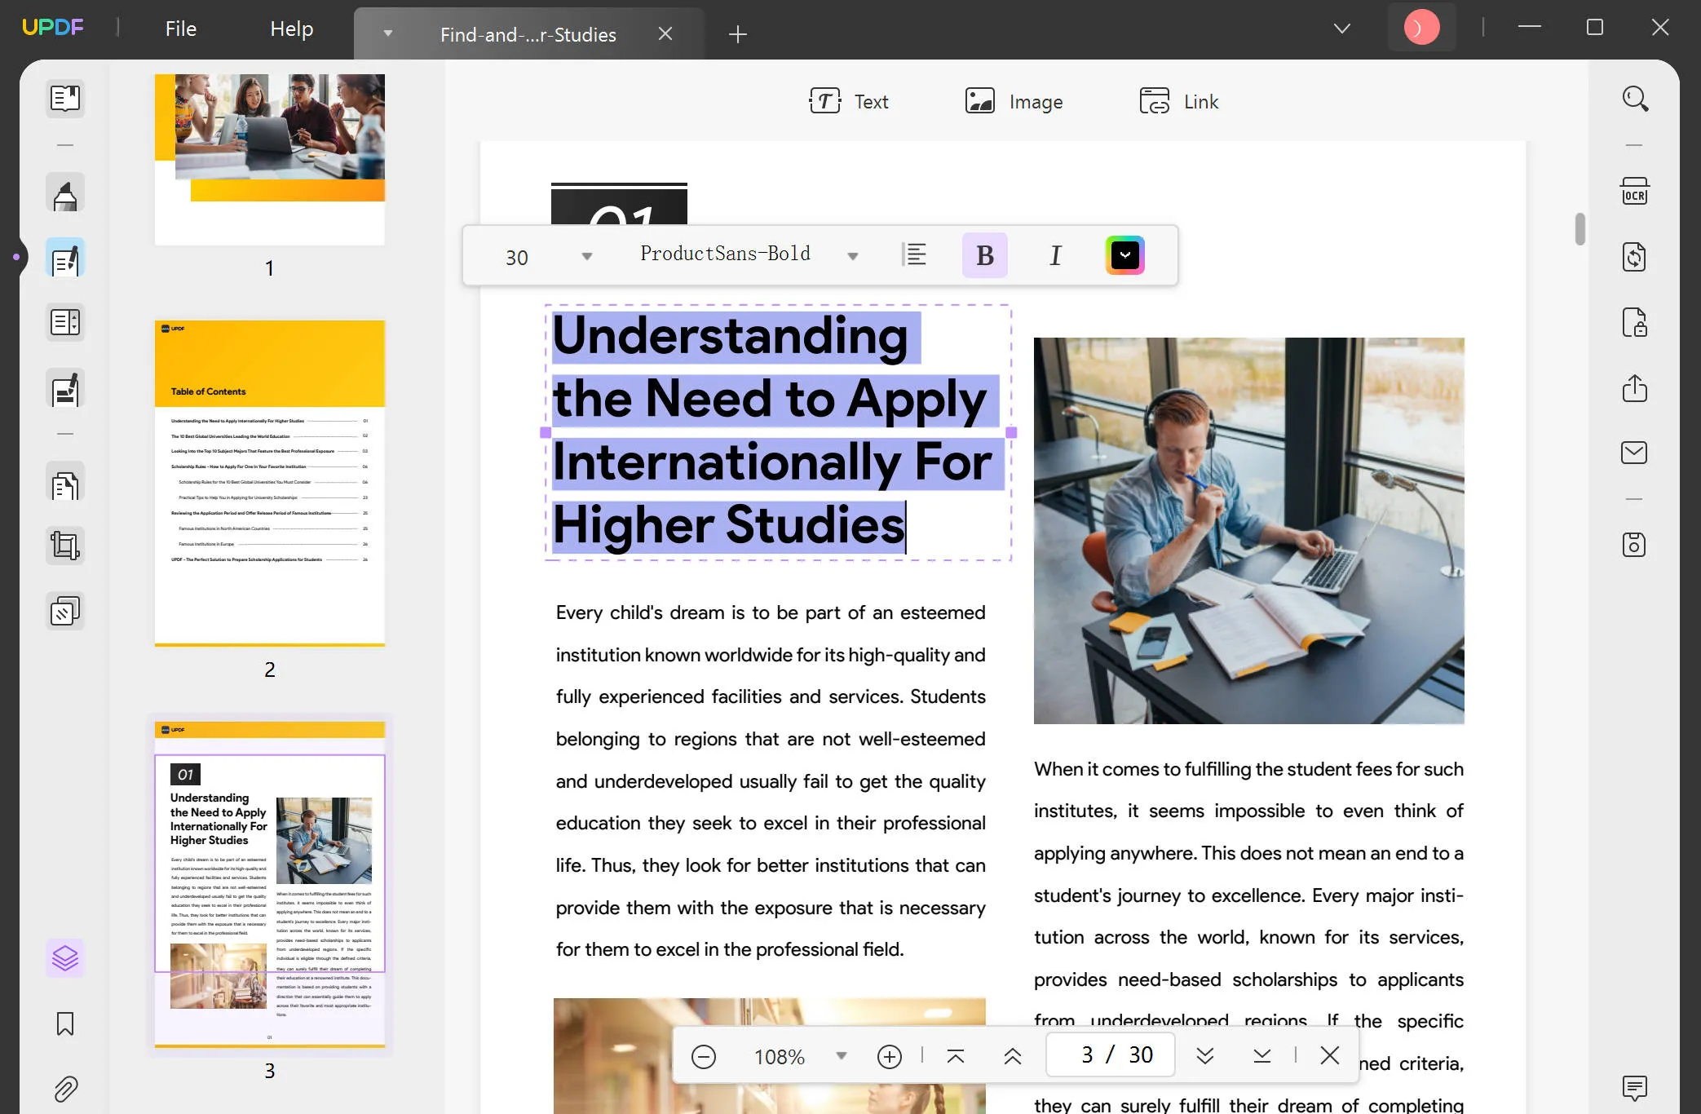Image resolution: width=1701 pixels, height=1114 pixels.
Task: Select the color swatch in formatting toolbar
Action: [x=1126, y=255]
